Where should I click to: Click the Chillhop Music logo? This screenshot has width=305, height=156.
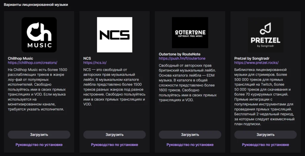click(x=39, y=35)
